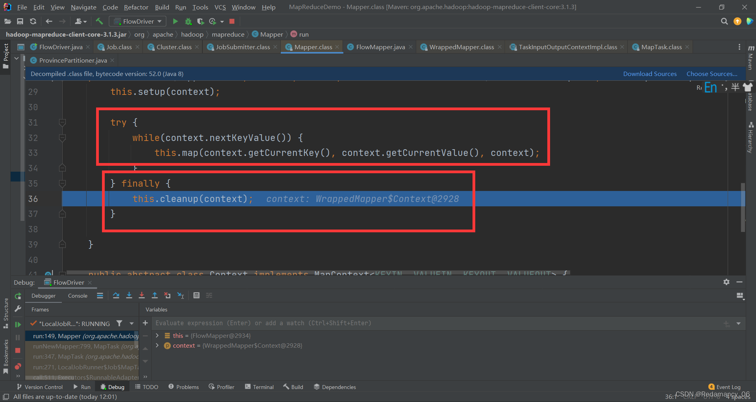Viewport: 756px width, 402px height.
Task: Click the Step Over debugger icon
Action: point(116,295)
